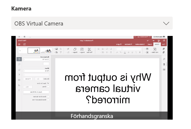Select the Table settings sidebar icon
Viewport: 191px width, 129px height.
pyautogui.click(x=19, y=80)
